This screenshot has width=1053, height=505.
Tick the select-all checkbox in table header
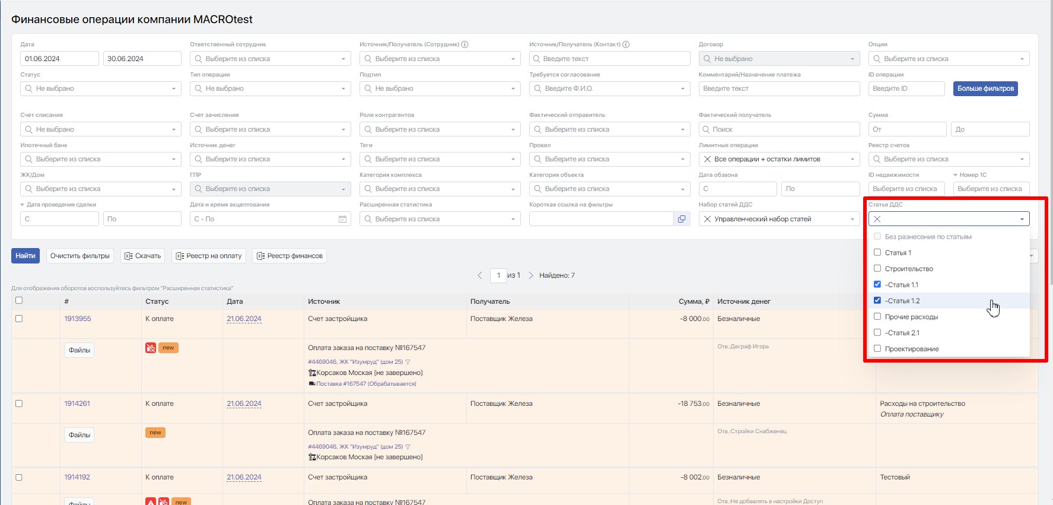[19, 300]
